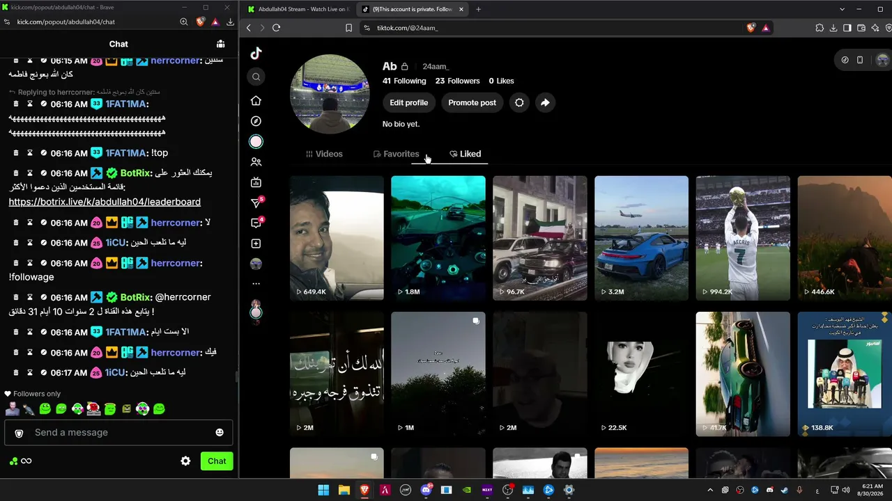Open the account avatar in TikTok top-right pill
Screen dimensions: 892x501
[882, 60]
